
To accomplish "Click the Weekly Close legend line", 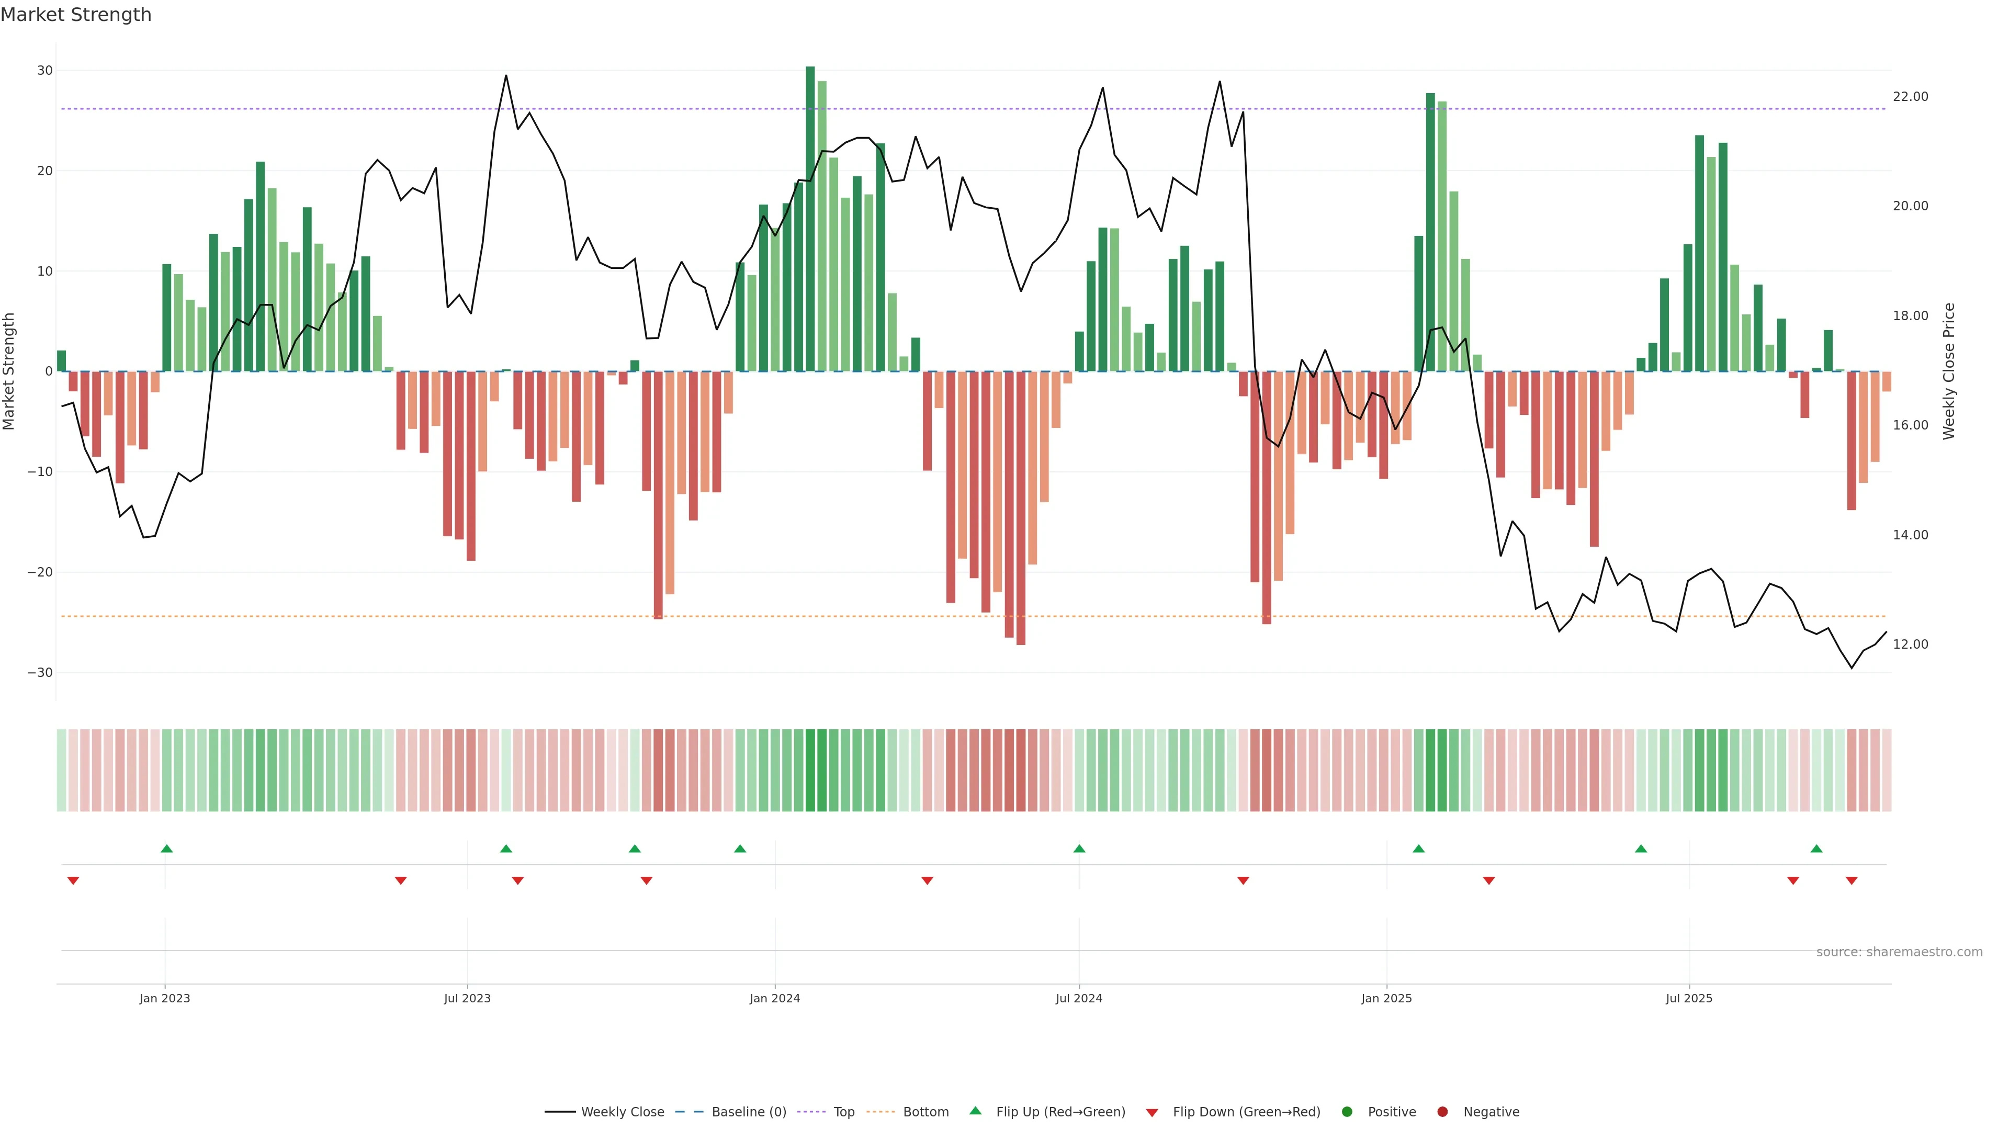I will [560, 1112].
